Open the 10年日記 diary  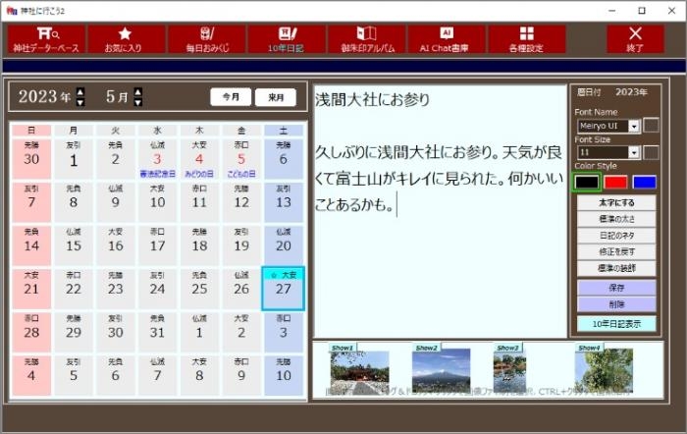pos(287,39)
